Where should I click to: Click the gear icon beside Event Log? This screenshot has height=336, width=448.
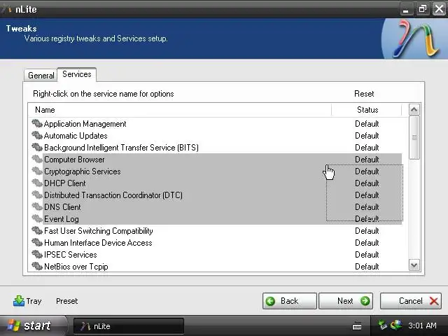[x=37, y=219]
